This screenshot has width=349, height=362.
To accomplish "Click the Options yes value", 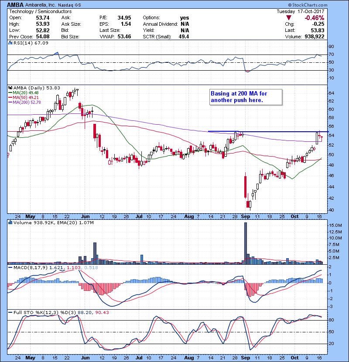I will point(185,18).
